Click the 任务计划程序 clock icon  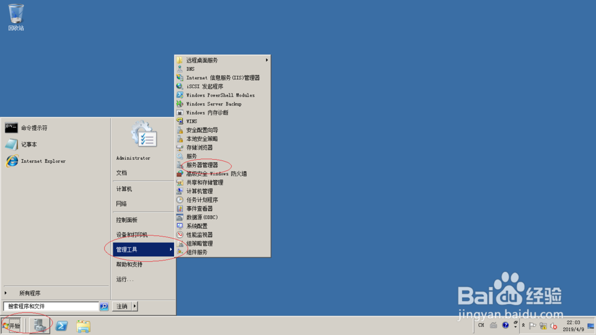tap(180, 200)
